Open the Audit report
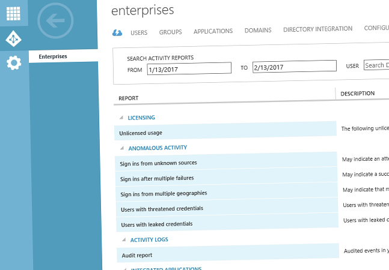This screenshot has height=270, width=389. (136, 255)
